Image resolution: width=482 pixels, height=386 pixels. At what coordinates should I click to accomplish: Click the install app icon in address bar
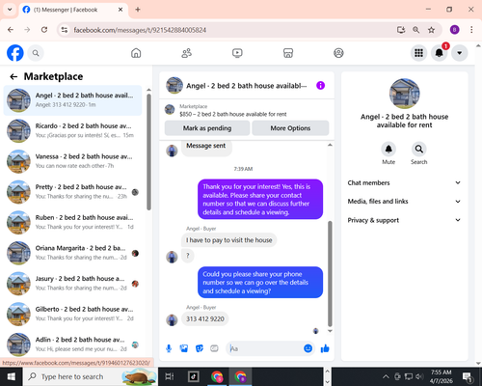tap(401, 30)
